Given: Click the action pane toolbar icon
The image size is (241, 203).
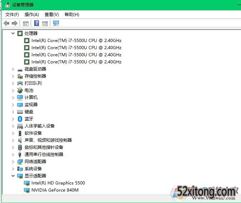Looking at the screenshot, I should [45, 24].
